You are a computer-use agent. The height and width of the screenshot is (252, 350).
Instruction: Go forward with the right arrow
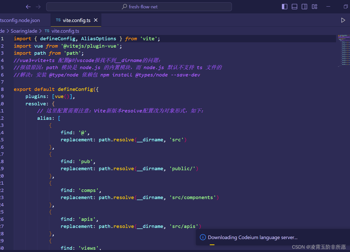(38, 7)
